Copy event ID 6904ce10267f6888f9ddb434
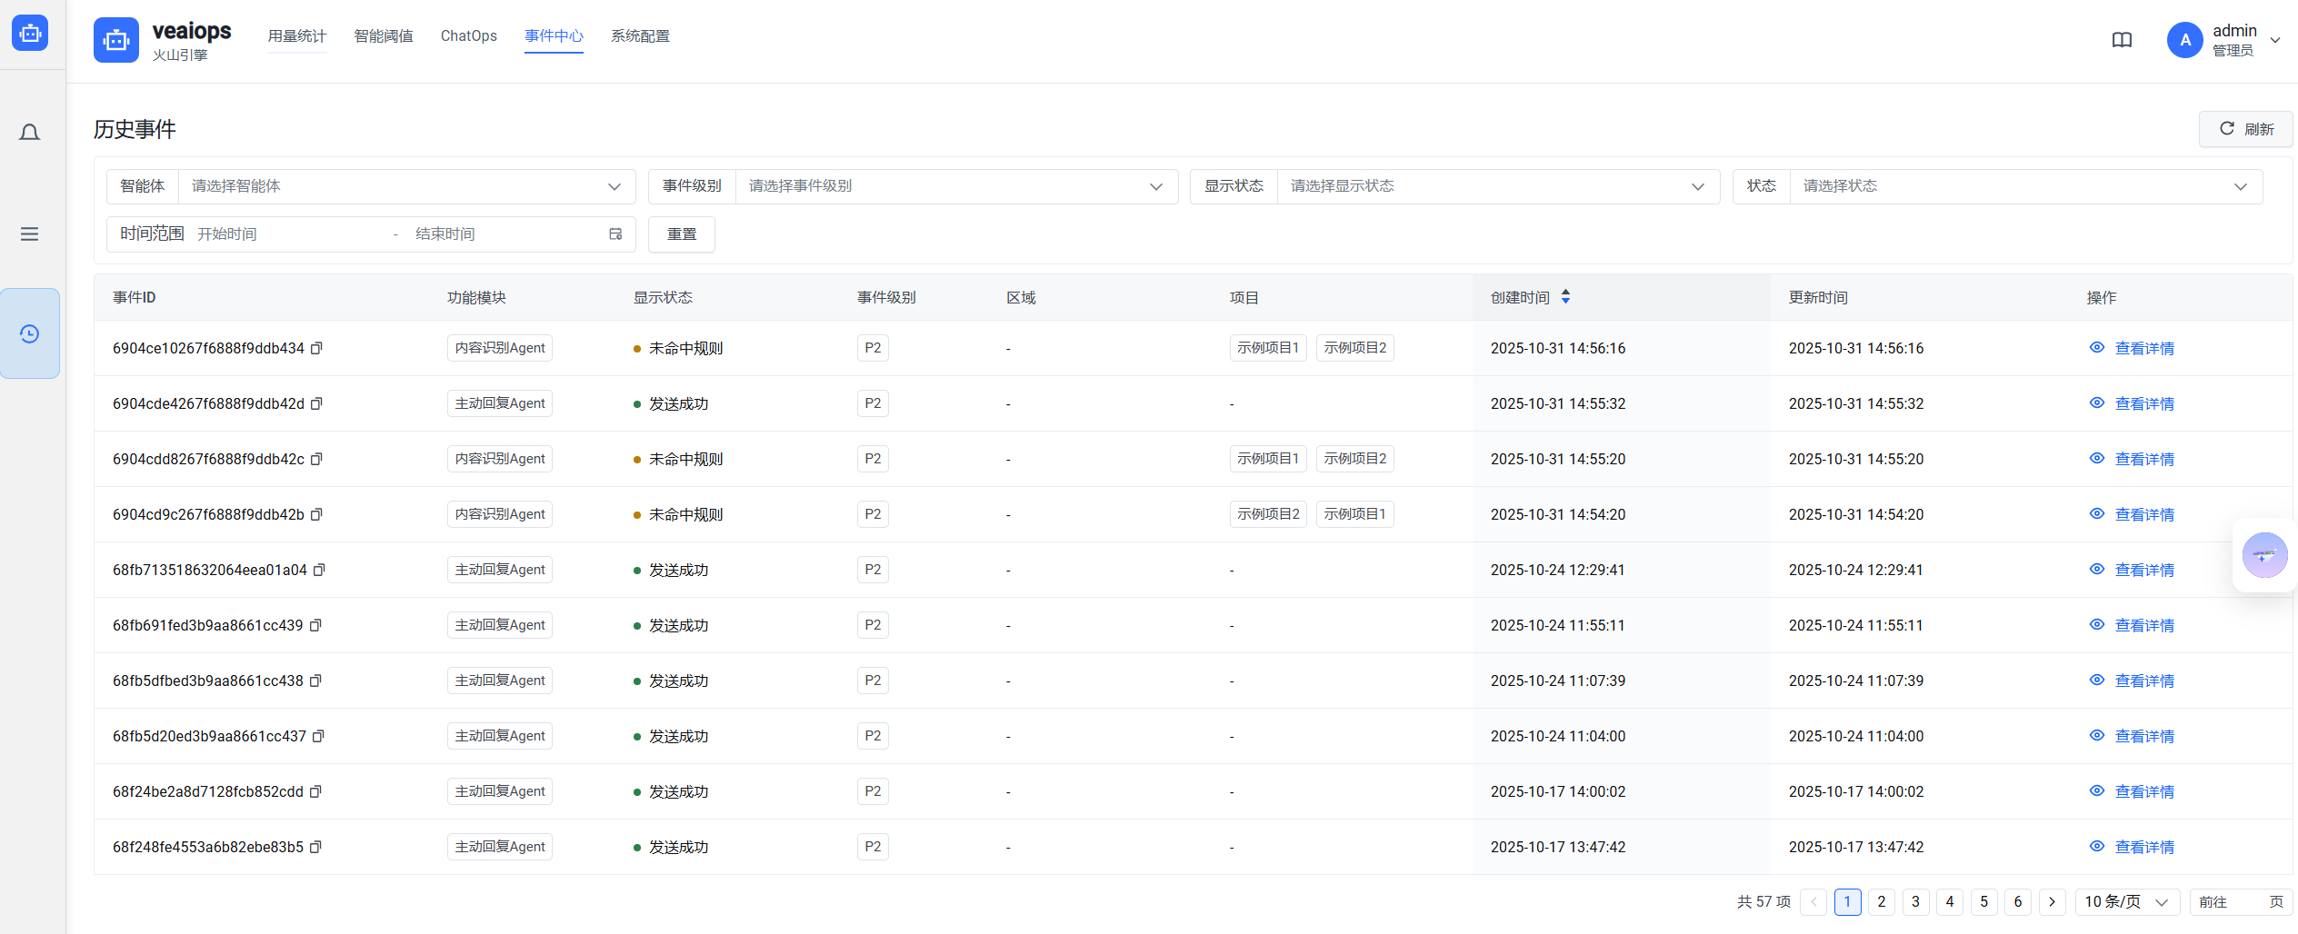The width and height of the screenshot is (2298, 934). pyautogui.click(x=316, y=349)
